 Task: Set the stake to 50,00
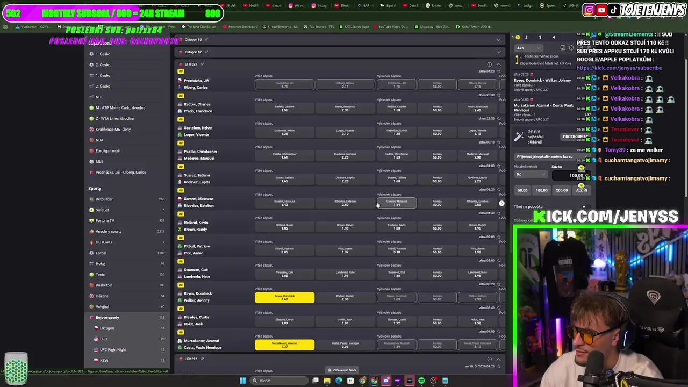pos(522,190)
